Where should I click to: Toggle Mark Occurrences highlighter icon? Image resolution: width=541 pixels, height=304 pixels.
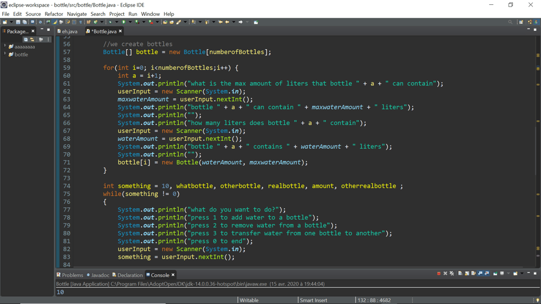coord(55,22)
